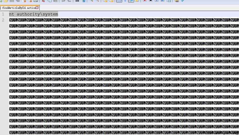239x135 pixels.
Task: Toggle show all characters
Action: [125, 1]
